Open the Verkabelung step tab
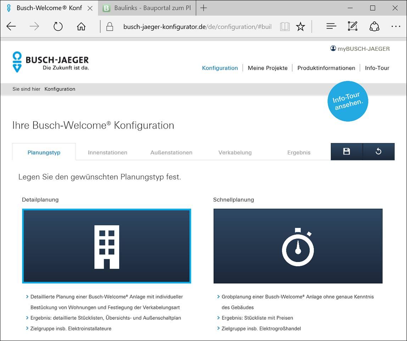 coord(235,153)
